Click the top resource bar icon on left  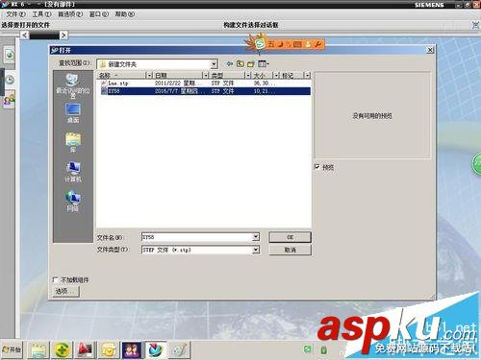10,55
